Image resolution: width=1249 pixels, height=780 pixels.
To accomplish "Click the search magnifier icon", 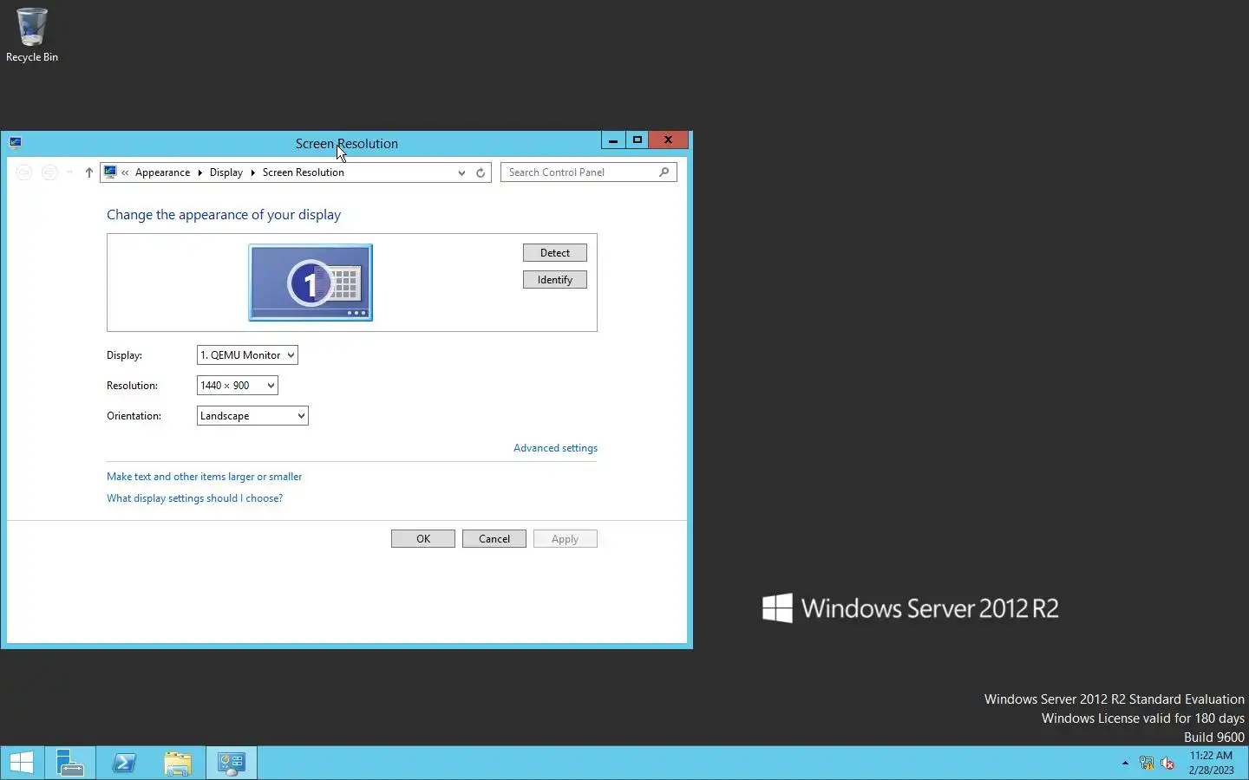I will coord(664,172).
